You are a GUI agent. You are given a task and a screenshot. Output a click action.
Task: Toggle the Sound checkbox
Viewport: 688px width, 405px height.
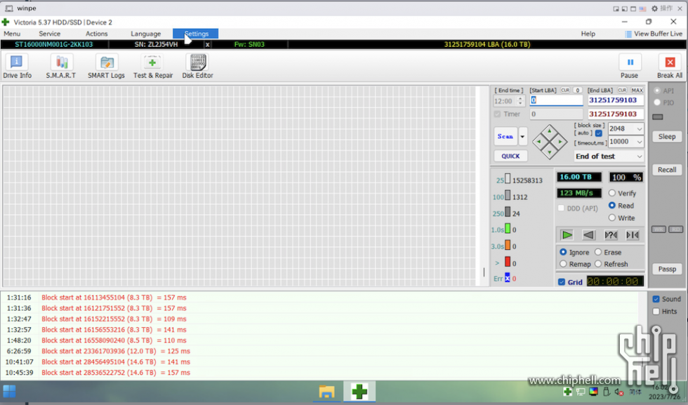coord(656,299)
